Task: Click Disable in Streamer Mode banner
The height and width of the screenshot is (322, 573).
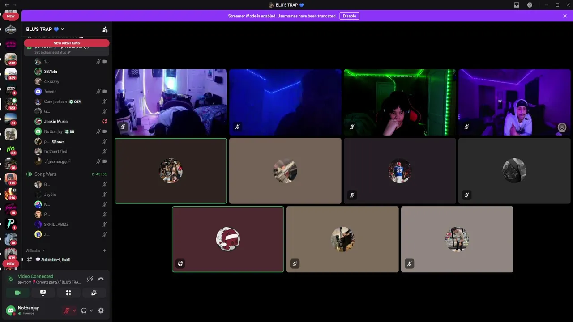Action: click(349, 16)
